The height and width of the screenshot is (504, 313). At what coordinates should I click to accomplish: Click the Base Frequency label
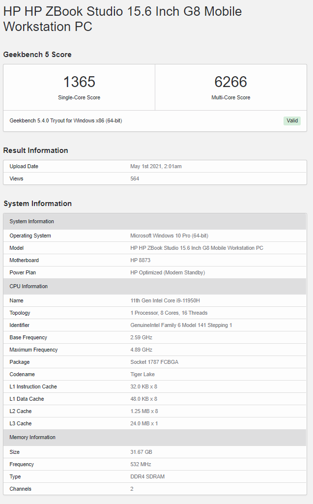click(x=28, y=337)
